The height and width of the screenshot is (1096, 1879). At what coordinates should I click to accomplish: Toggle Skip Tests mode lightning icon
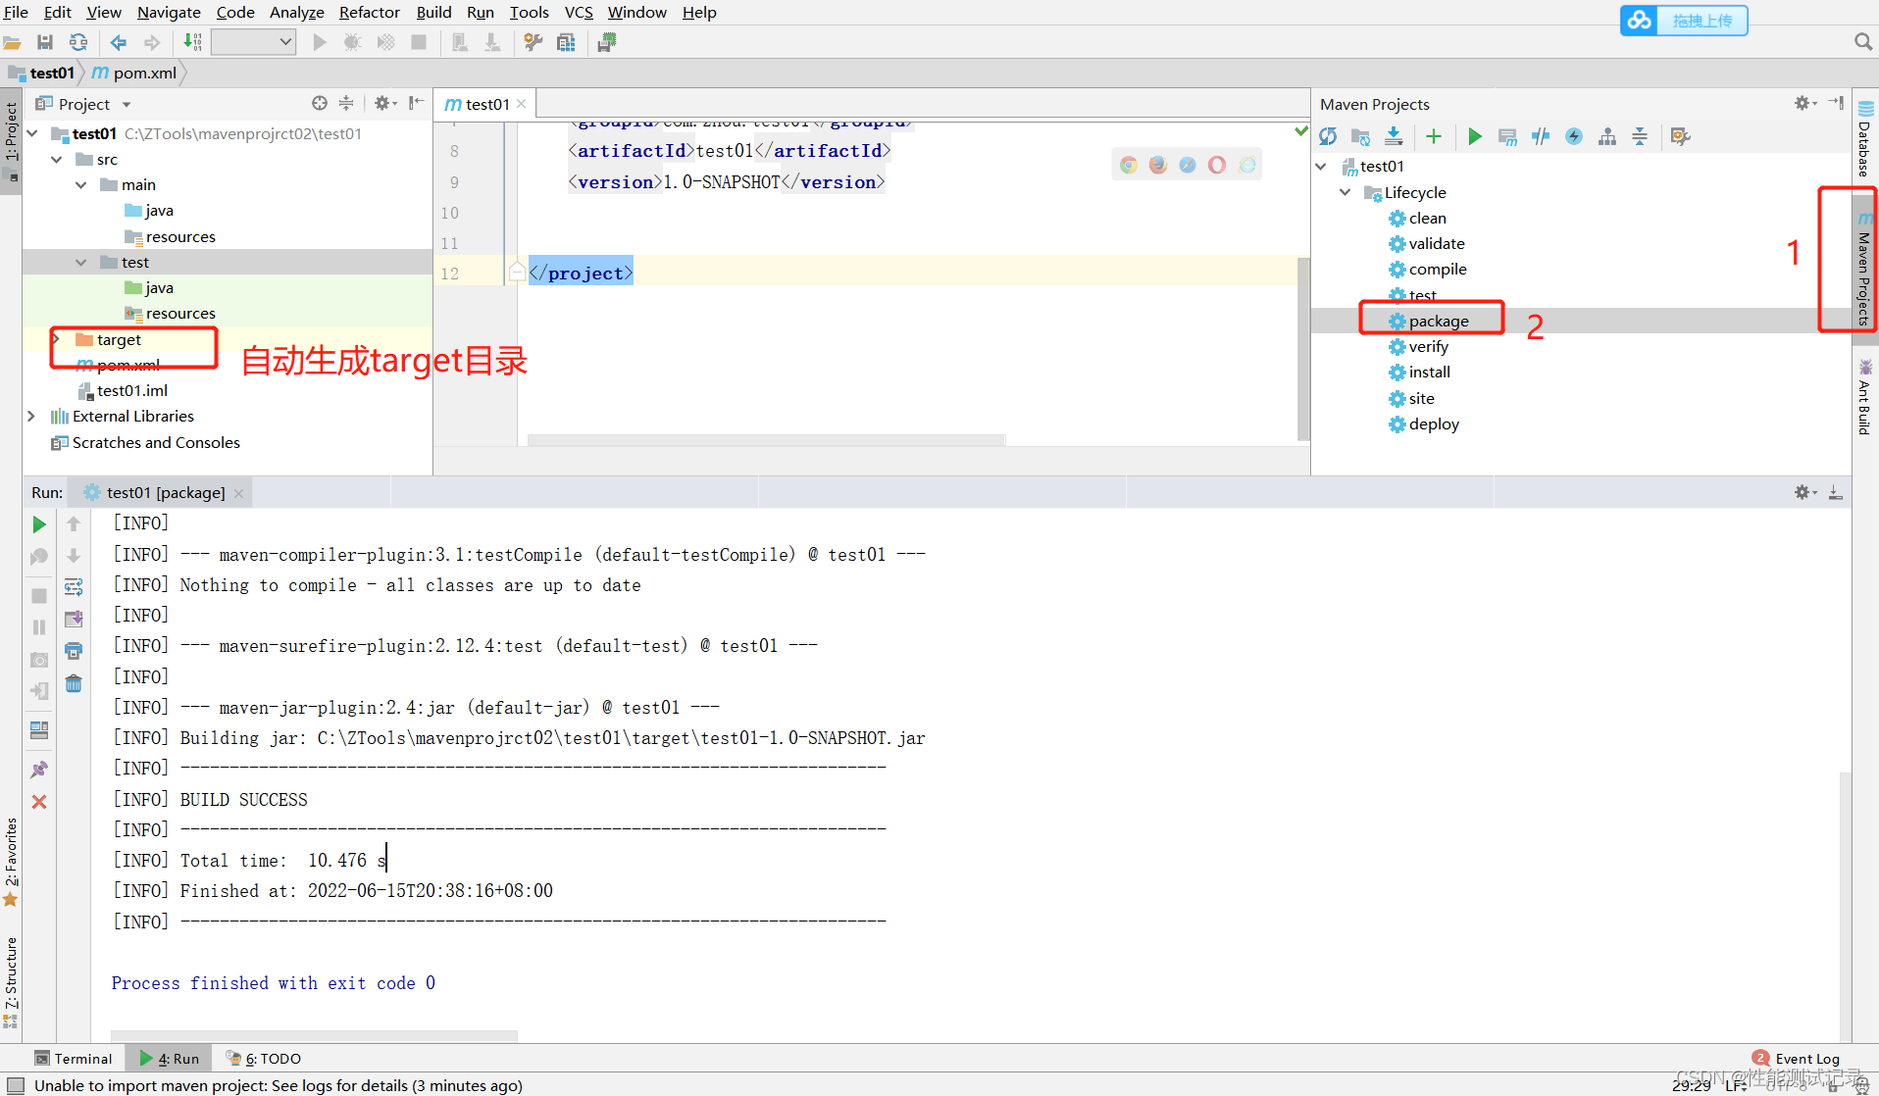coord(1574,136)
